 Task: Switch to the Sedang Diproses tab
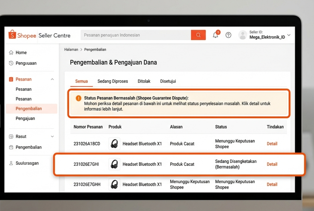113,81
